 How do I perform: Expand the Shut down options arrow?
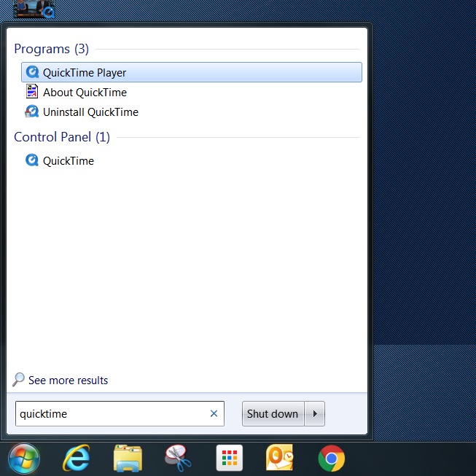coord(315,414)
